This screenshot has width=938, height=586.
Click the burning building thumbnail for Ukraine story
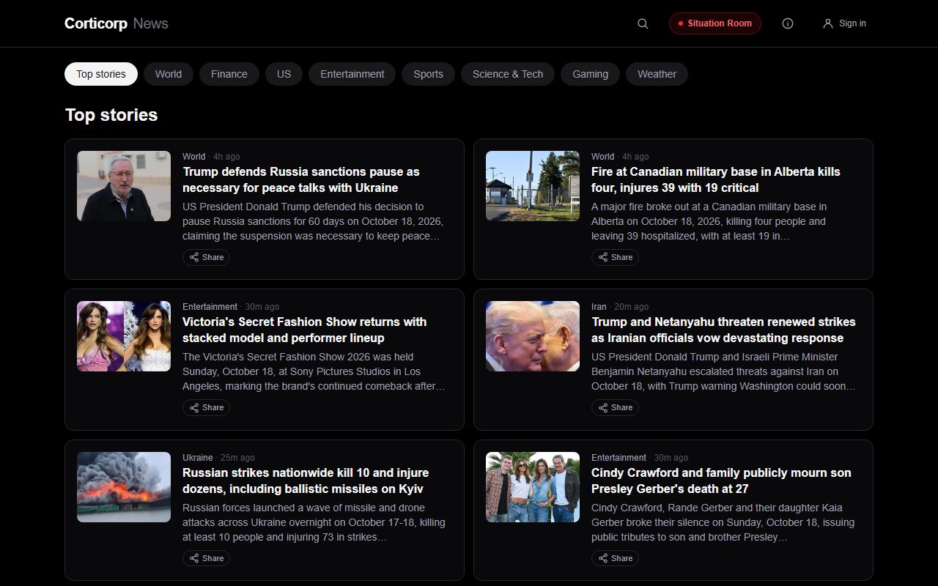pyautogui.click(x=124, y=487)
